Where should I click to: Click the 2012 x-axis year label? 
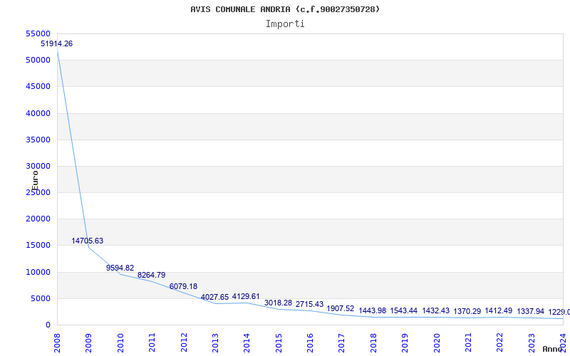184,342
